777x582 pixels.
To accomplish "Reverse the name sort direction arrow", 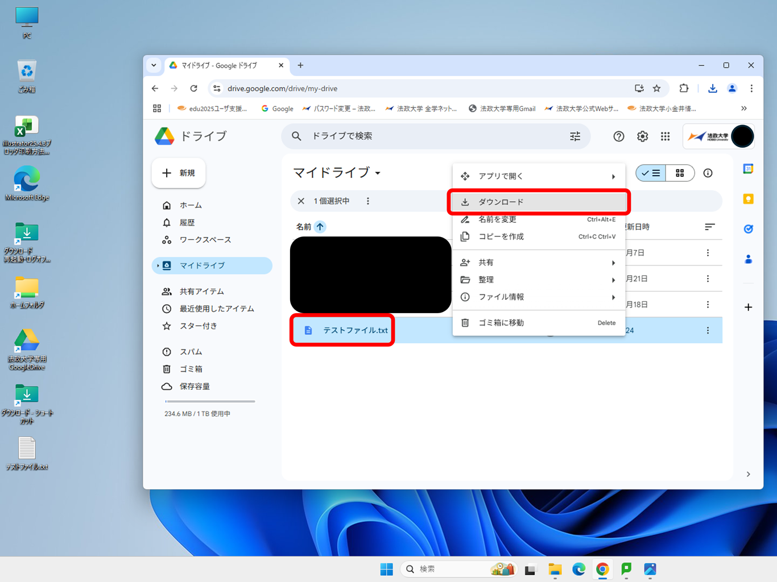I will click(320, 227).
